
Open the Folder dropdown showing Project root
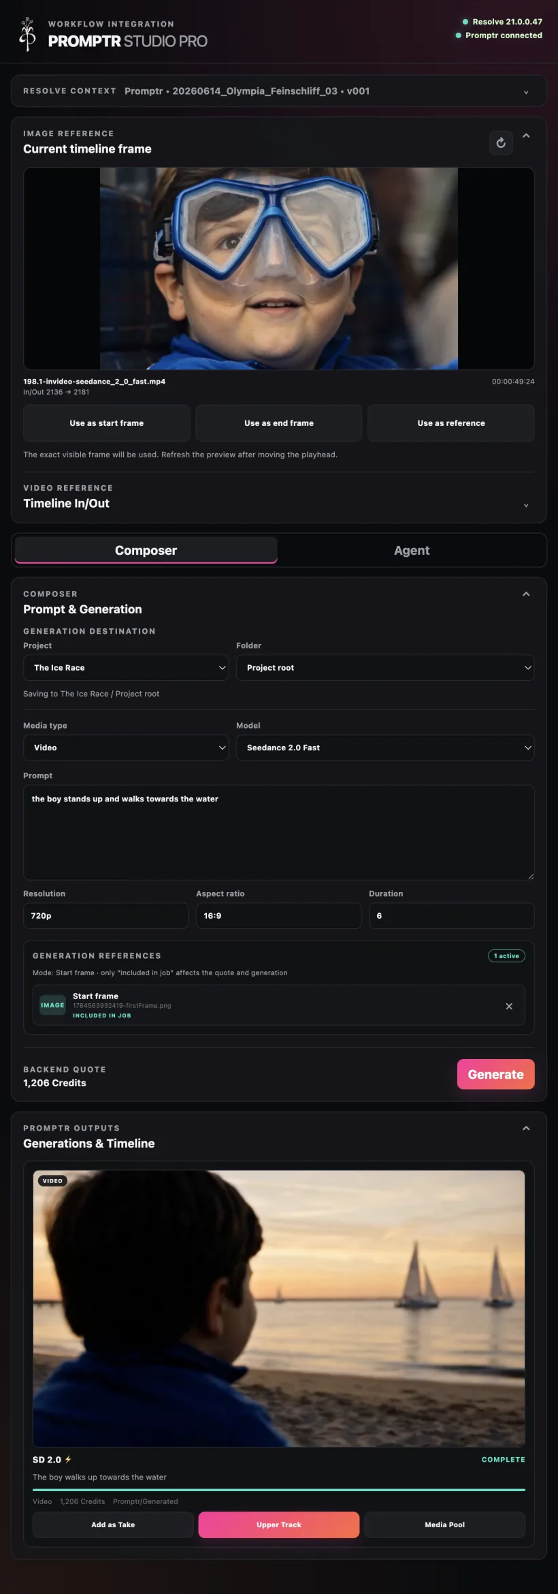tap(385, 668)
